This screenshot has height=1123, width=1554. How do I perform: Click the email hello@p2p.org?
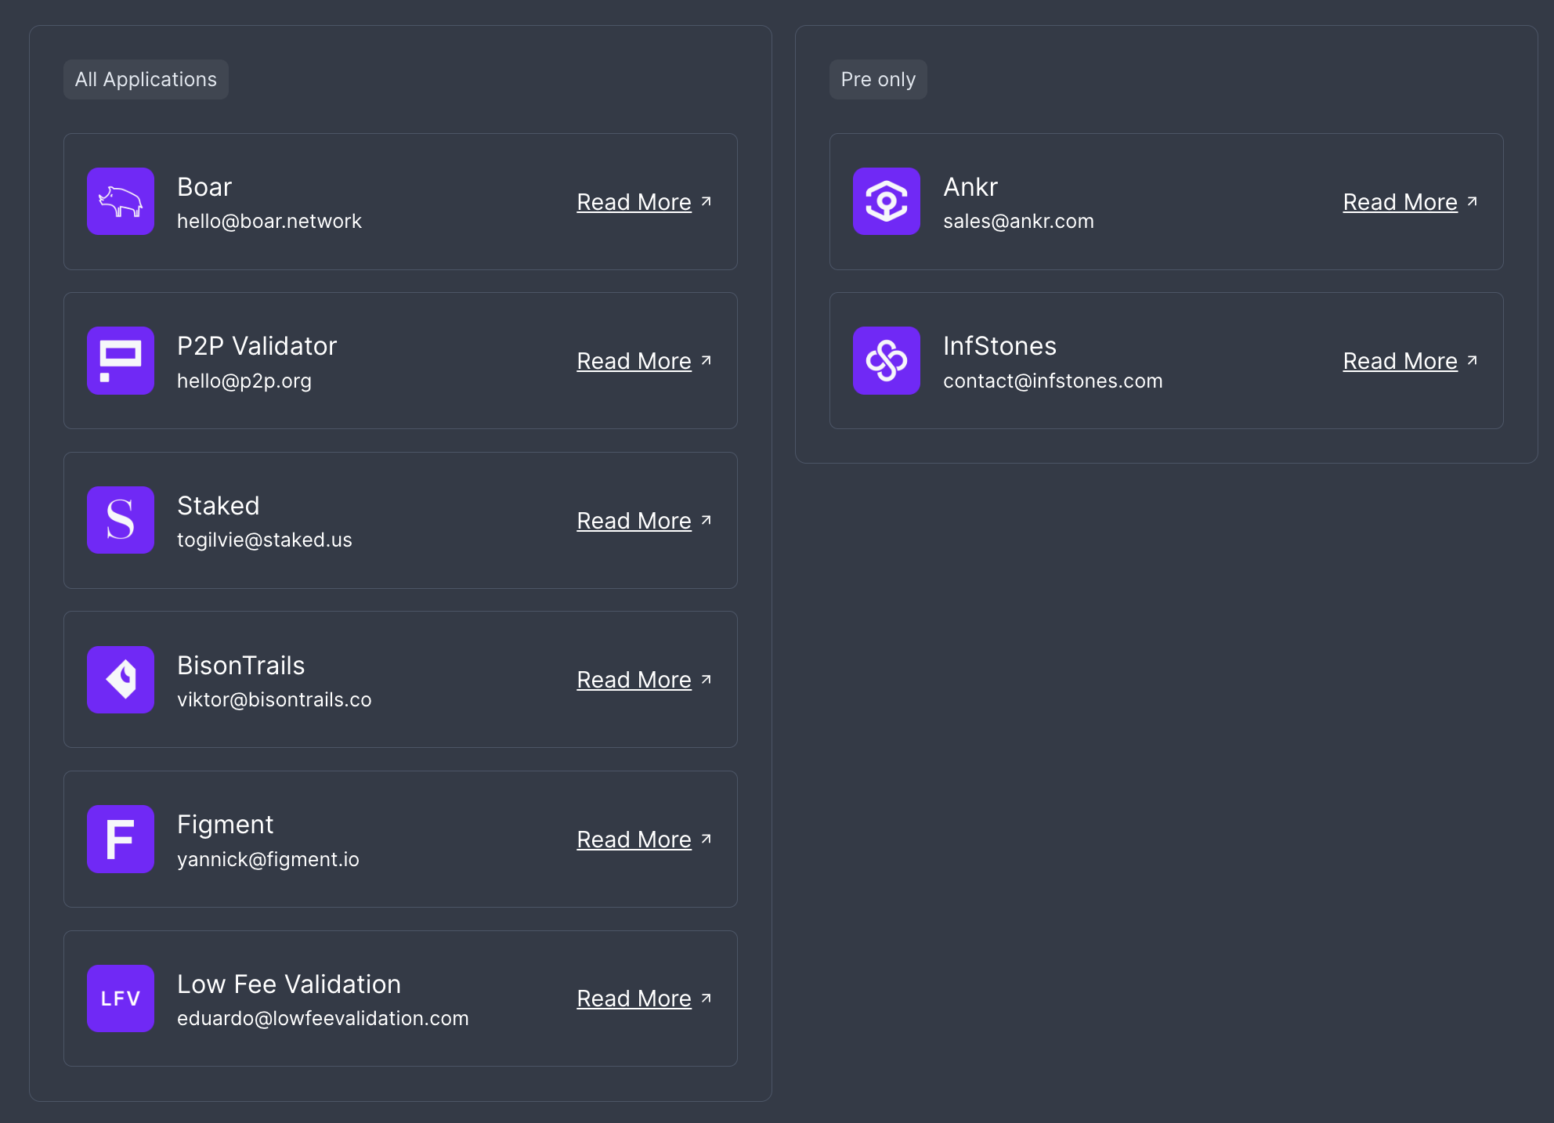pos(244,381)
